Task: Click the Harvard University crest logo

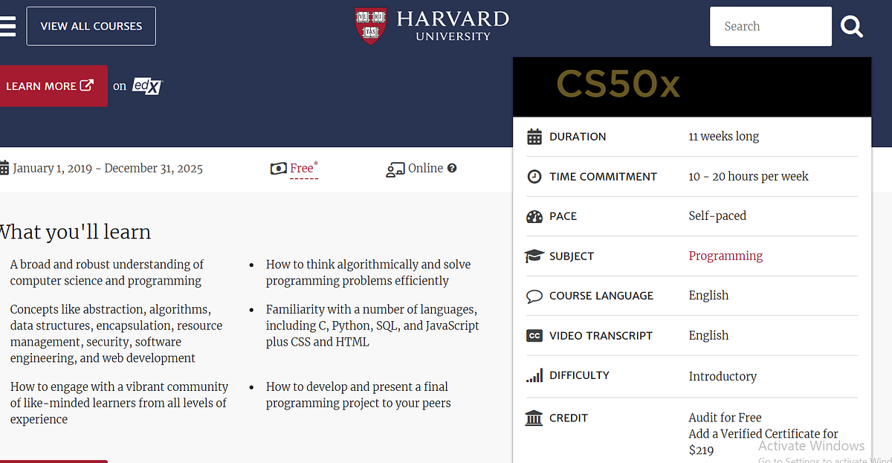Action: click(369, 25)
